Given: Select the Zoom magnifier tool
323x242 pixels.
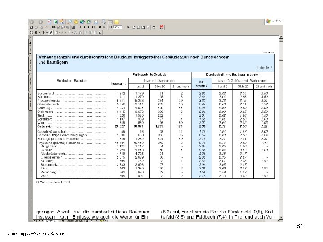Looking at the screenshot, I should [36, 33].
